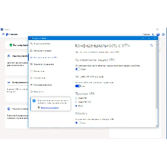Click the icon right of the Конфиденциальность с VPN heading
This screenshot has width=167, height=167.
[x=152, y=46]
